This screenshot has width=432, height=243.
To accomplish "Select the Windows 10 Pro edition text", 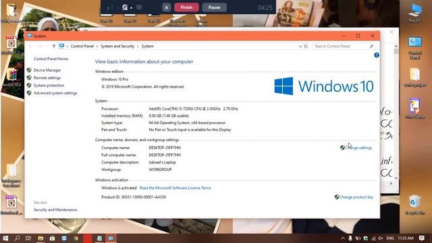I will pos(115,80).
